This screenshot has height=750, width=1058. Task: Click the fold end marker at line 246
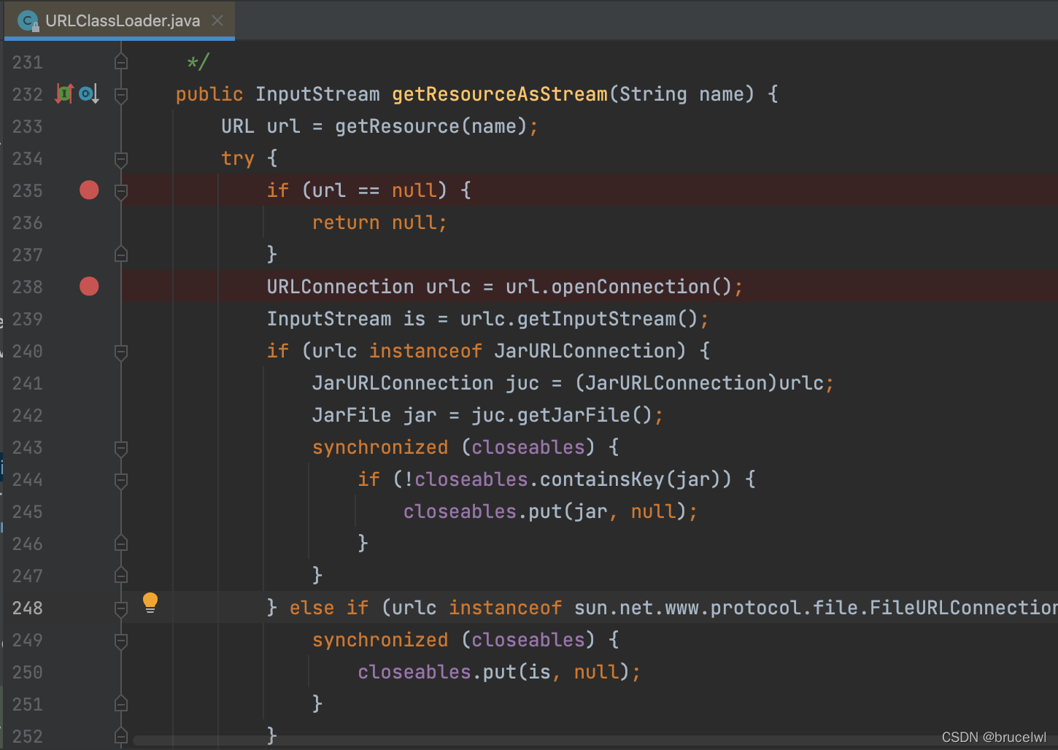point(121,544)
